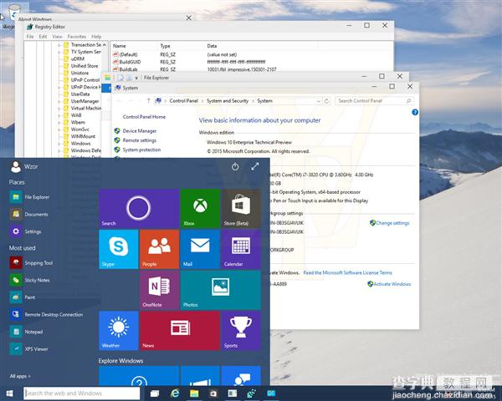The width and height of the screenshot is (502, 401).
Task: Open the Store (Beta) tile
Action: click(x=241, y=209)
